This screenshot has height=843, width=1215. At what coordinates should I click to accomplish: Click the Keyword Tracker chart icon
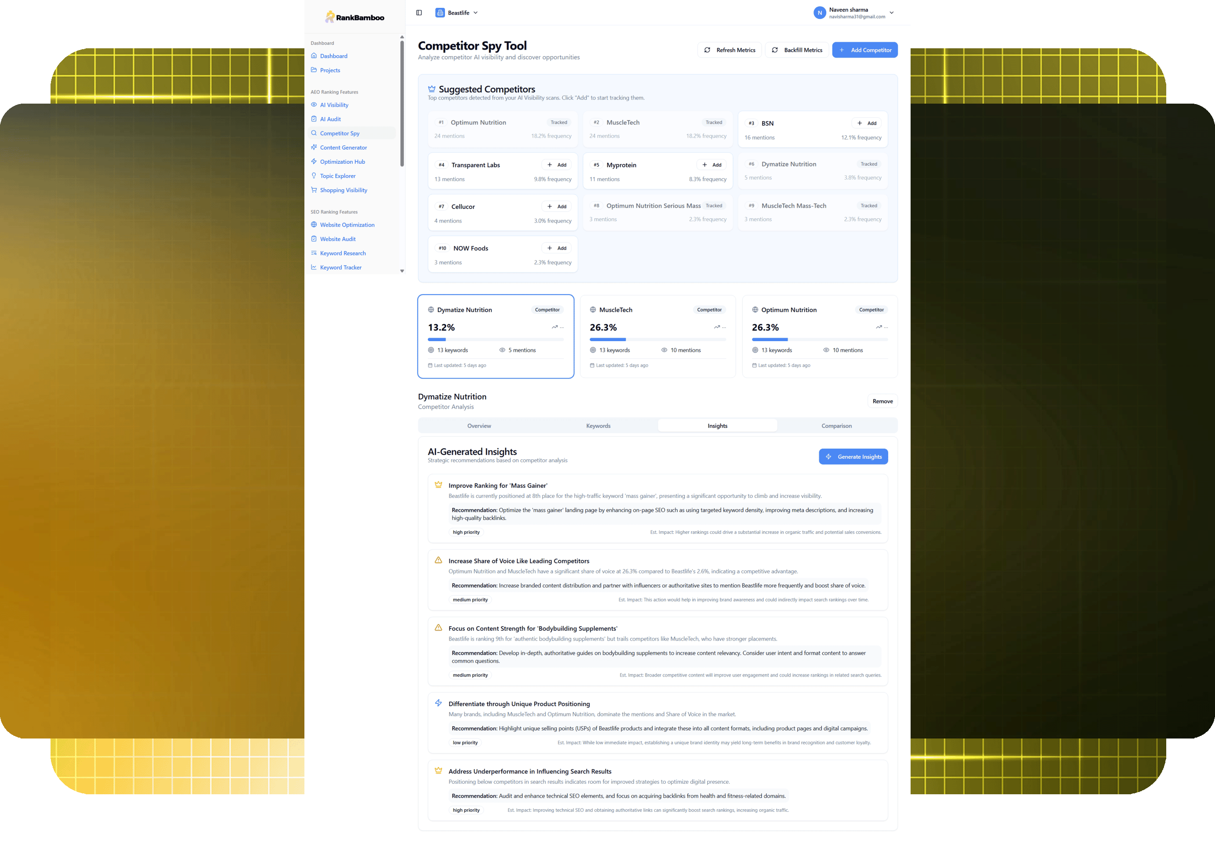[314, 267]
